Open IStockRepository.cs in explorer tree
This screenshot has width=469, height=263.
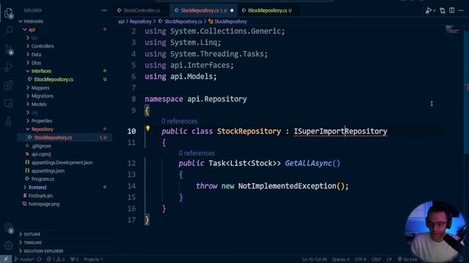tap(53, 80)
